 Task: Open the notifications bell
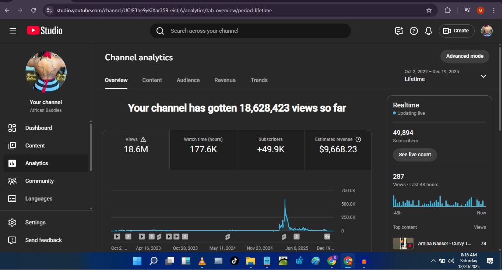click(x=428, y=31)
